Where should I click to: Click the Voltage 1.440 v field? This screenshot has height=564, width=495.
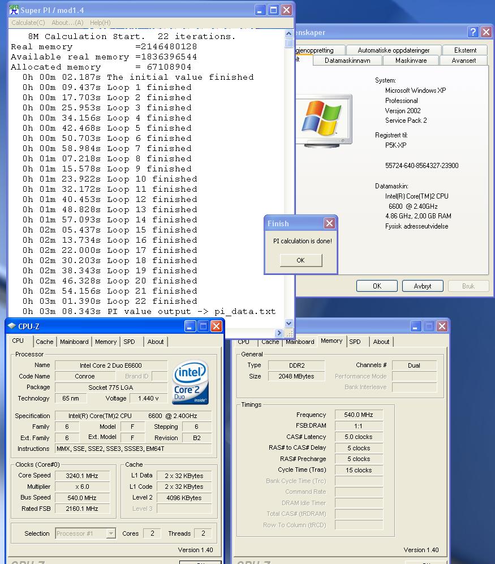click(x=148, y=398)
